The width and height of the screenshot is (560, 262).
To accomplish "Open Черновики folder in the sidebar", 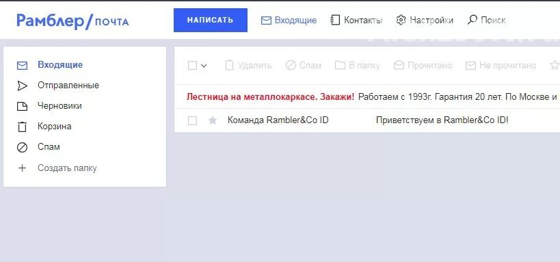I will [59, 106].
